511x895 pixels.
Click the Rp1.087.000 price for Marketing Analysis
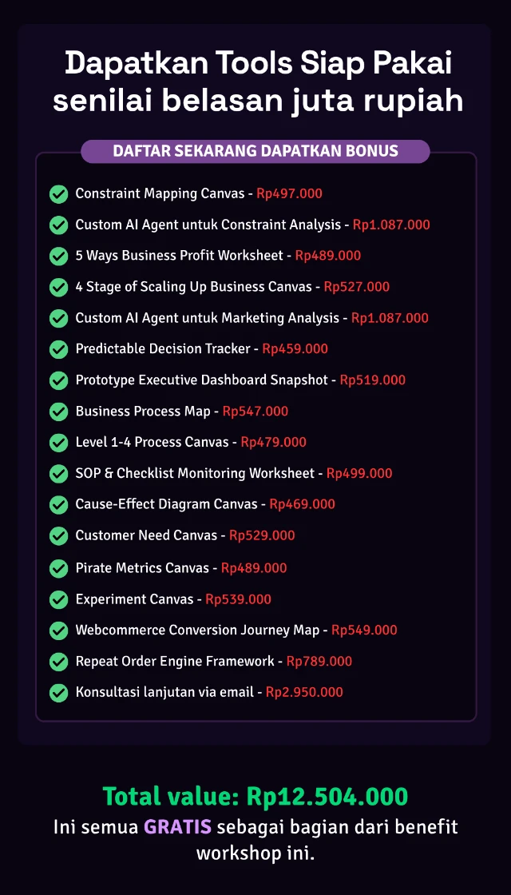tap(390, 318)
